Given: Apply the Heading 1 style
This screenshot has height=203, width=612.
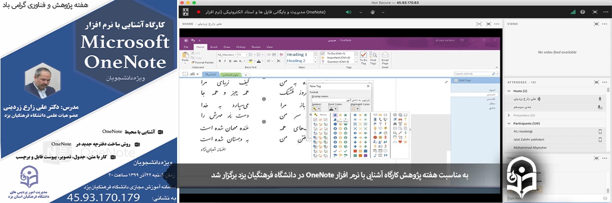Looking at the screenshot, I should pyautogui.click(x=297, y=54).
